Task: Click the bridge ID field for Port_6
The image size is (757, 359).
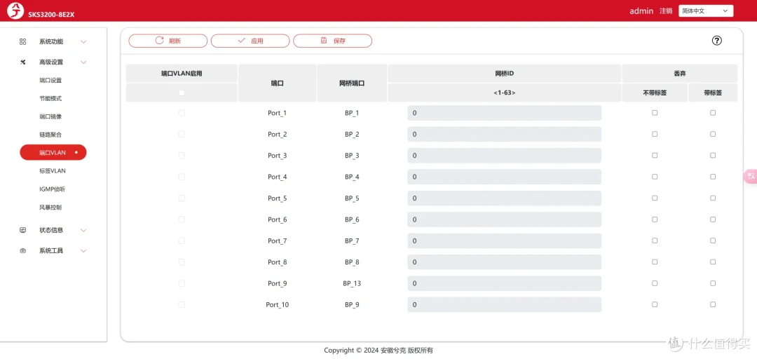Action: coord(505,219)
